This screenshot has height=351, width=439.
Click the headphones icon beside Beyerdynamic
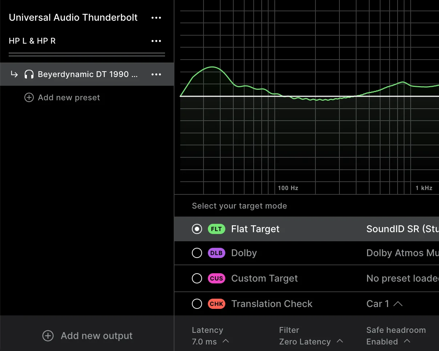point(29,74)
